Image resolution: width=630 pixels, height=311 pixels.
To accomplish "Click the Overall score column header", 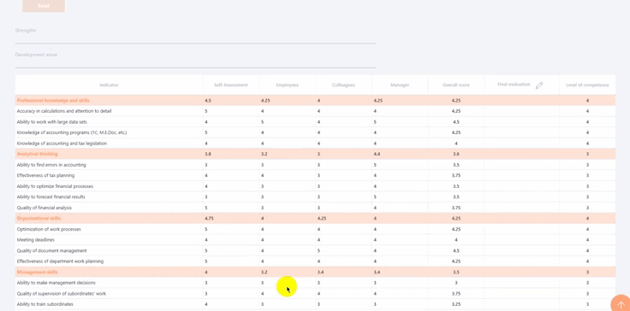I will coord(456,85).
